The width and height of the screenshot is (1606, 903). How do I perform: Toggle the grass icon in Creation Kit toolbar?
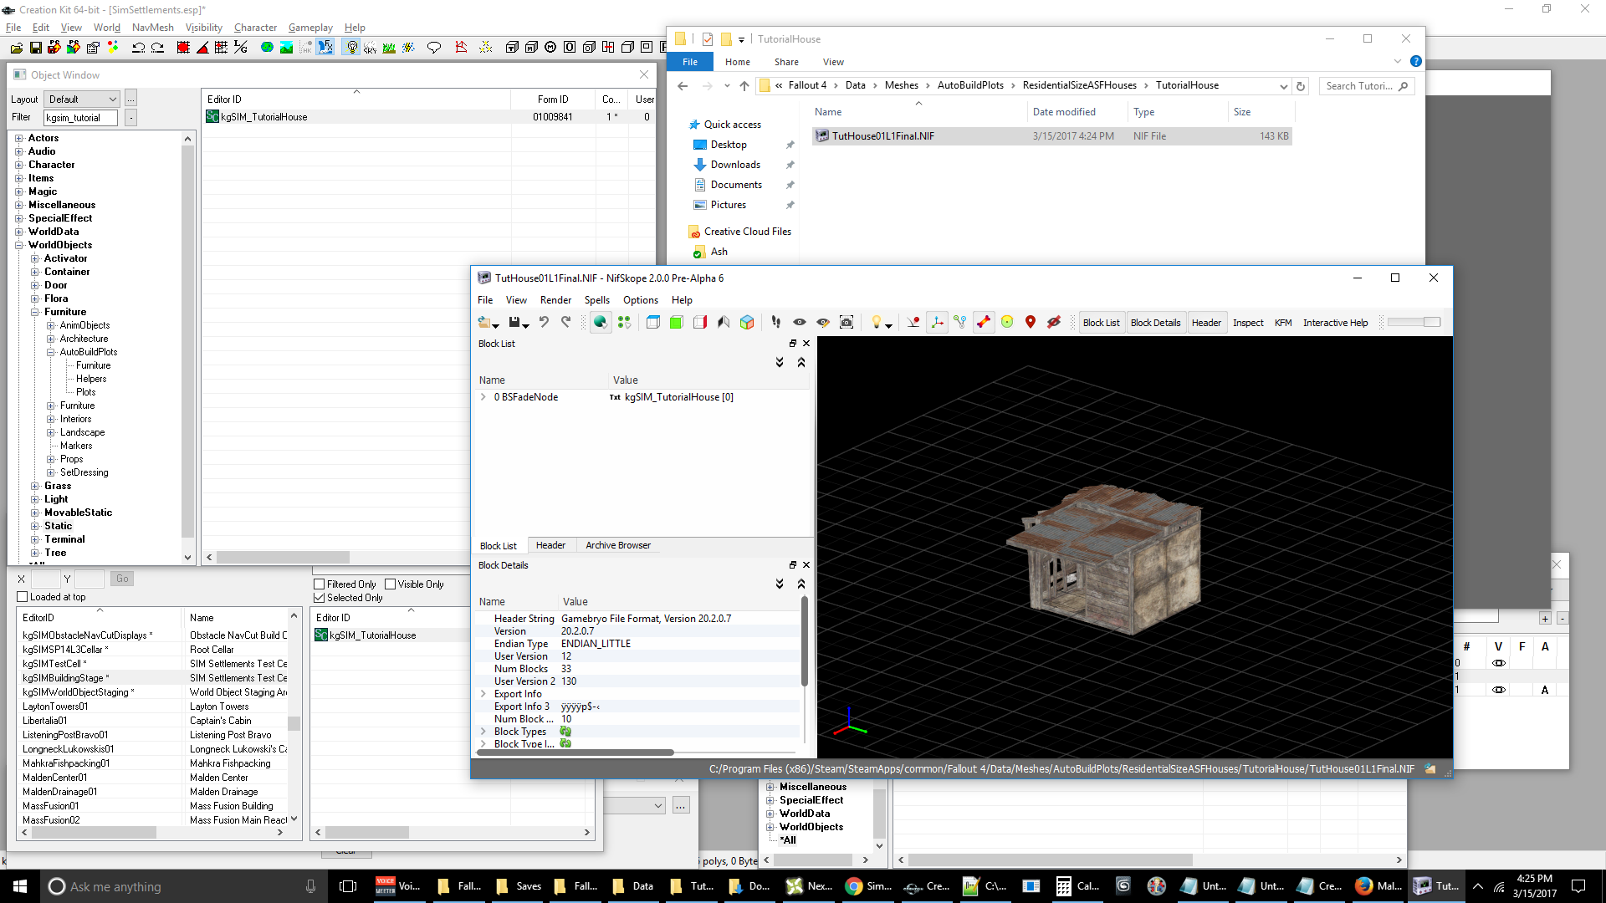(x=389, y=48)
